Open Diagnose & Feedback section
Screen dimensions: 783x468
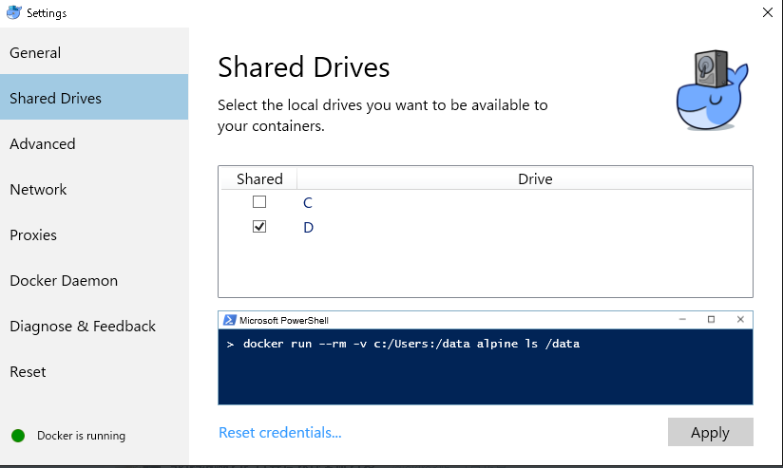[x=83, y=327]
